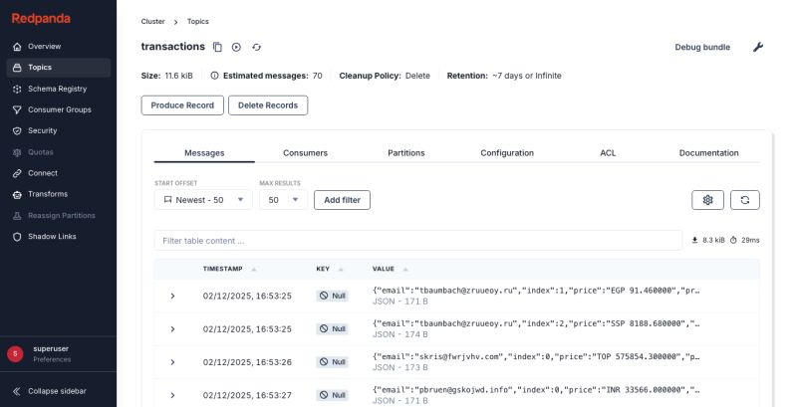Collapse the sidebar
The width and height of the screenshot is (797, 407).
tap(49, 391)
